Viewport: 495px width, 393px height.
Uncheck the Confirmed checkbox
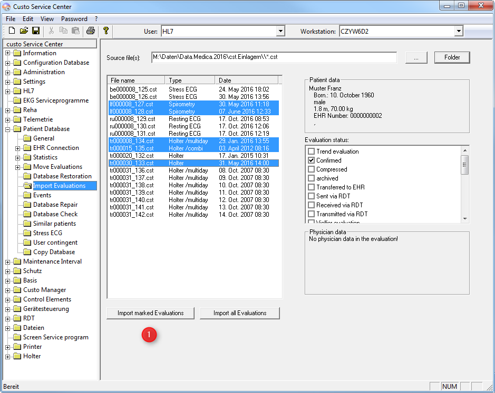(311, 160)
